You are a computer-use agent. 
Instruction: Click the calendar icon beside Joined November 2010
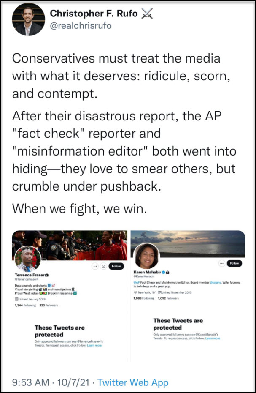(160, 292)
